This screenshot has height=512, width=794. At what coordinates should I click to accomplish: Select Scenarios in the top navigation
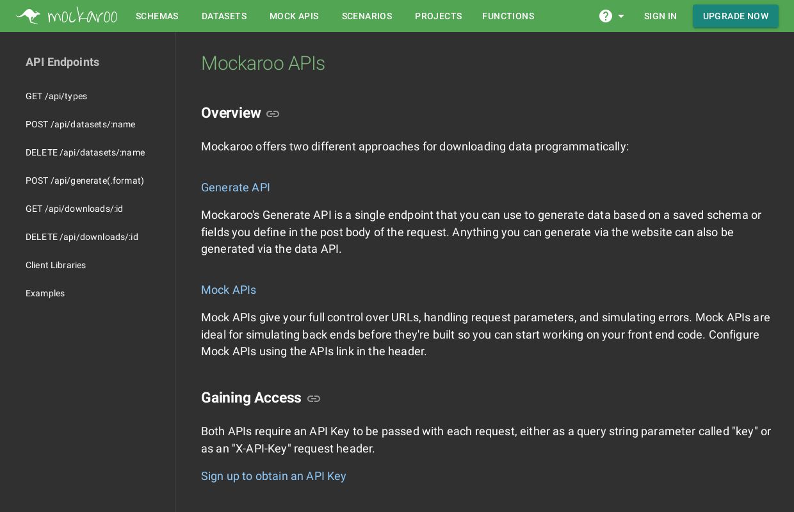pos(367,16)
